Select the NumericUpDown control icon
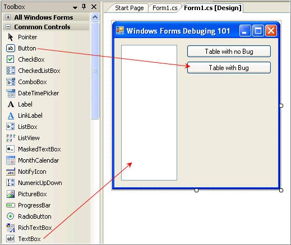 (x=11, y=183)
